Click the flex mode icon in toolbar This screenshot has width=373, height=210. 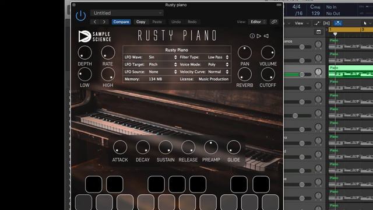click(326, 23)
